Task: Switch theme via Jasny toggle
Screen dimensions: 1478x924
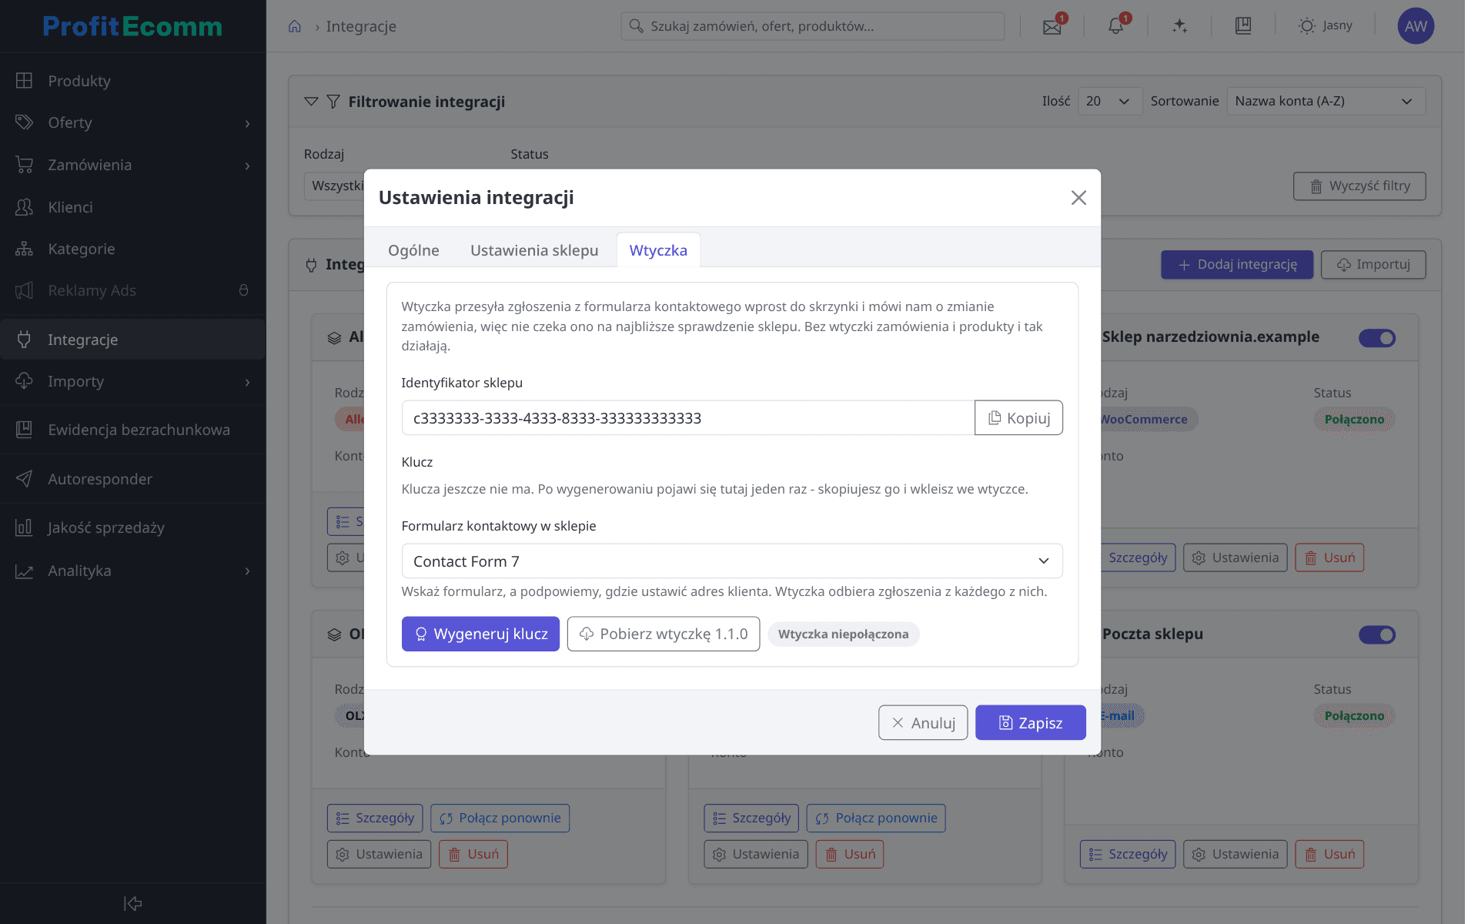Action: [1325, 26]
